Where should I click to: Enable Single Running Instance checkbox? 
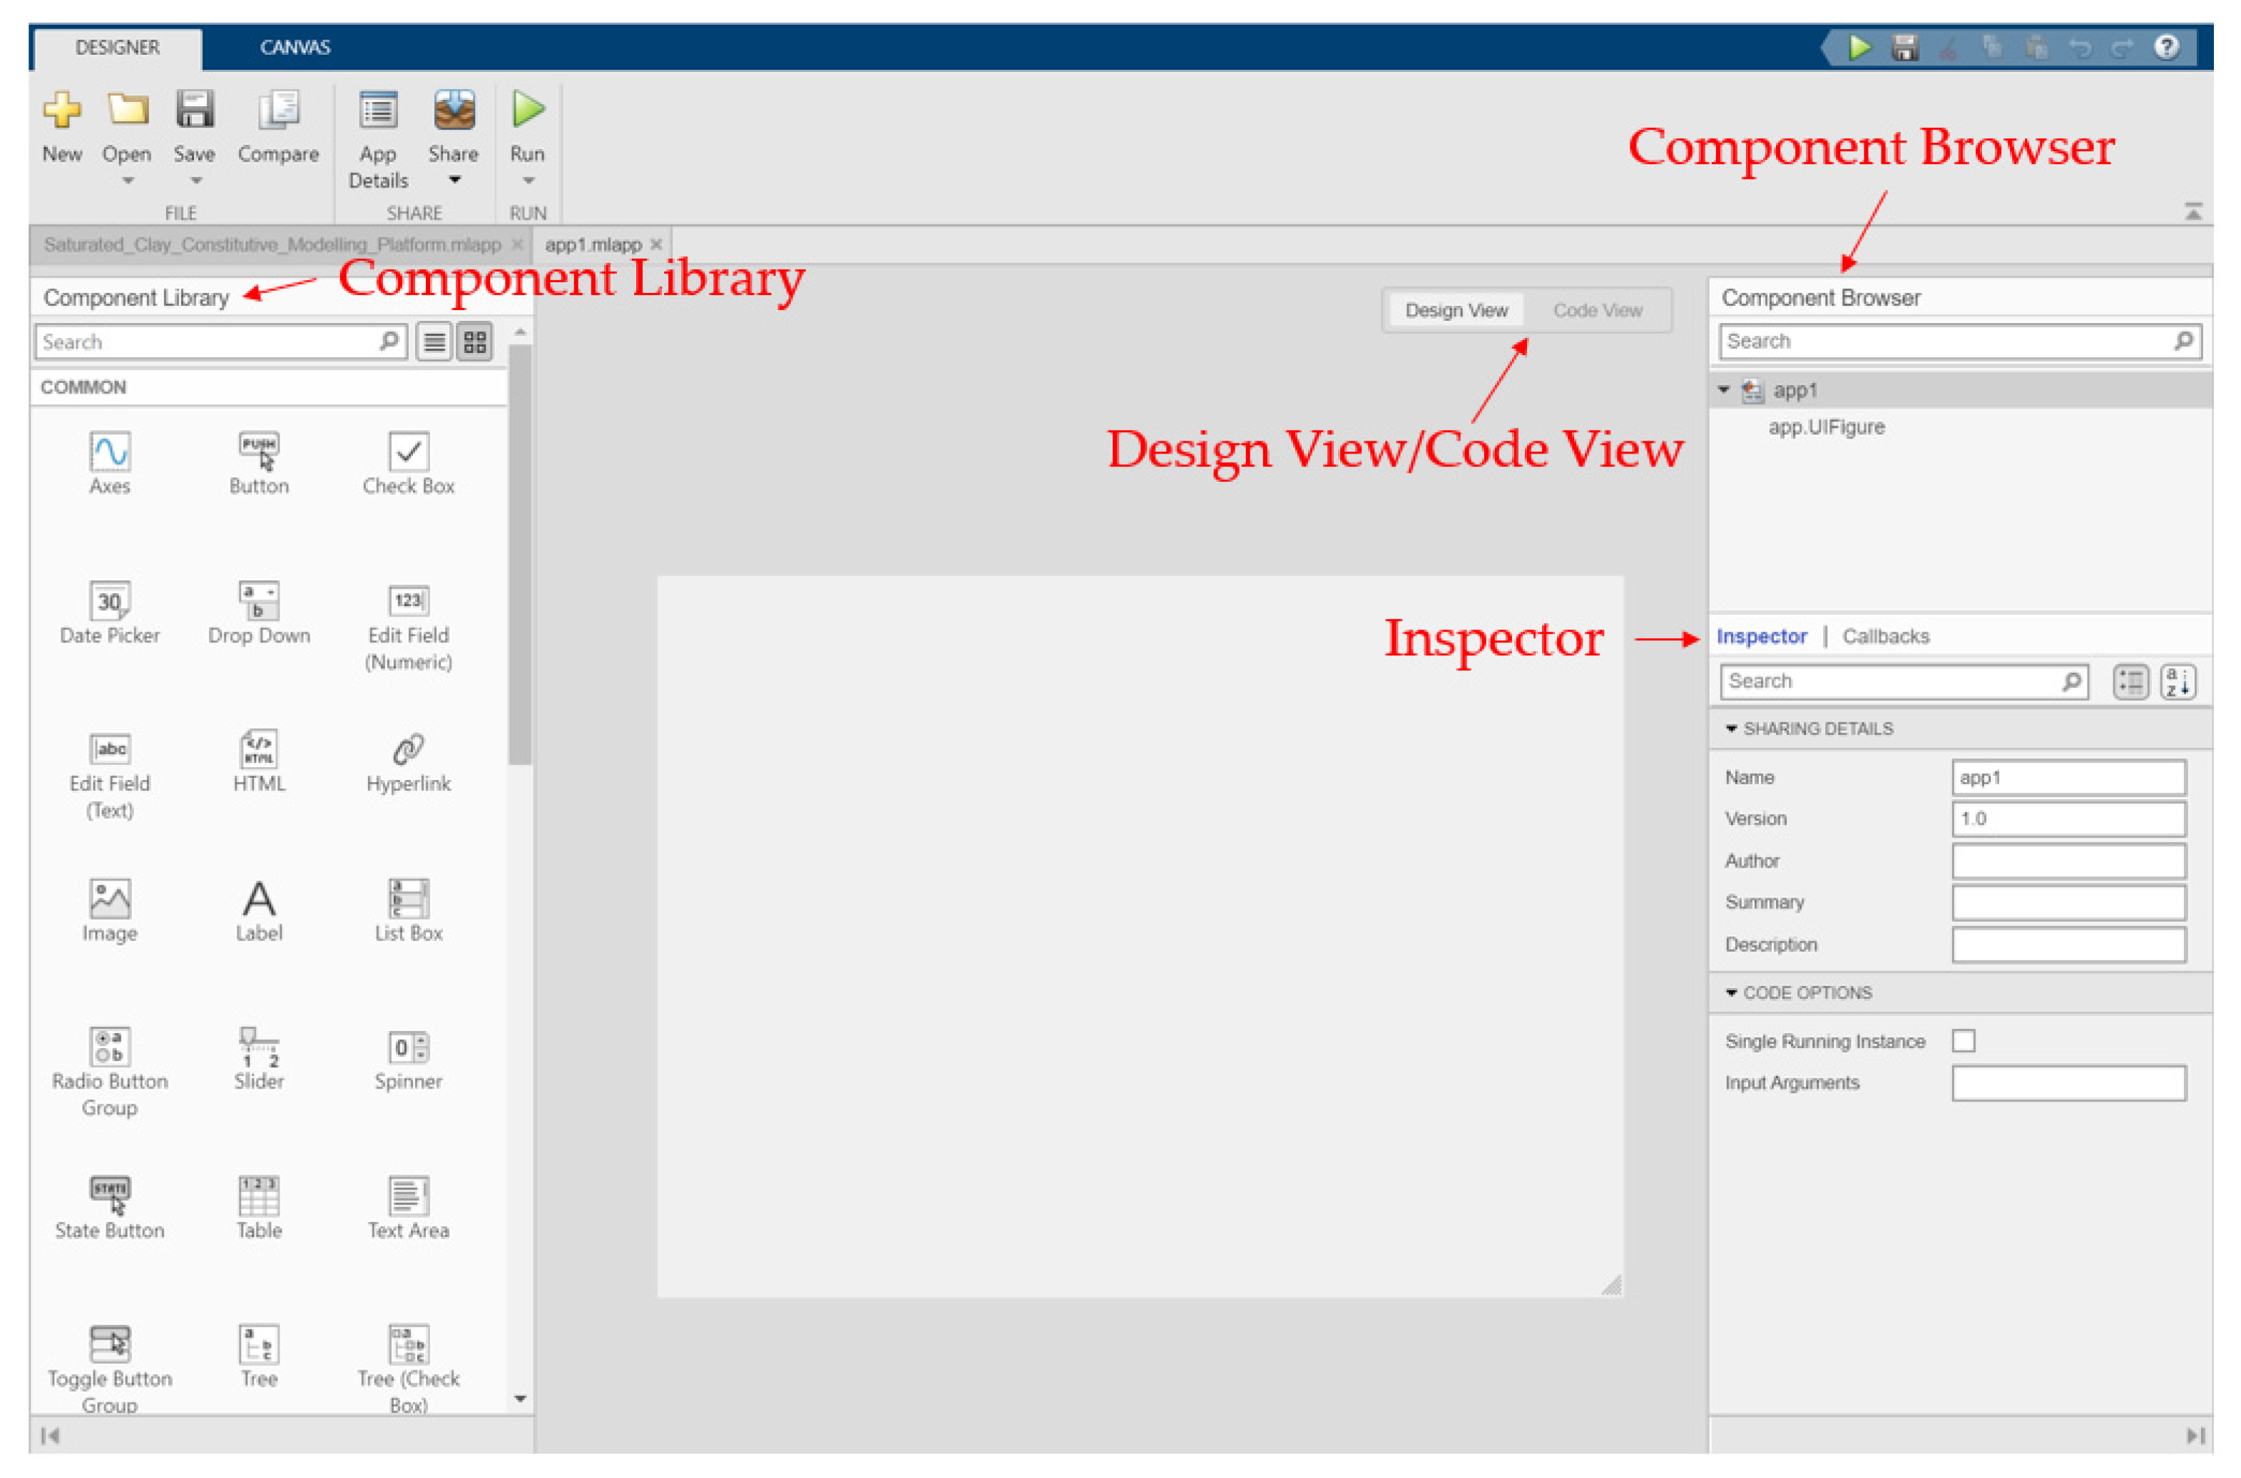(1963, 1041)
